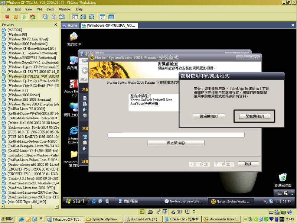Open the Help menu
This screenshot has width=297, height=223.
pyautogui.click(x=79, y=9)
